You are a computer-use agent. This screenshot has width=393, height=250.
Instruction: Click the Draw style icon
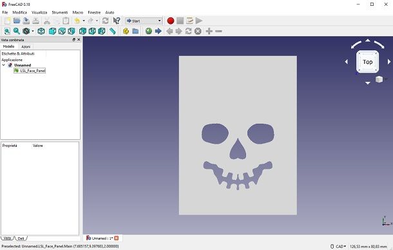click(26, 31)
